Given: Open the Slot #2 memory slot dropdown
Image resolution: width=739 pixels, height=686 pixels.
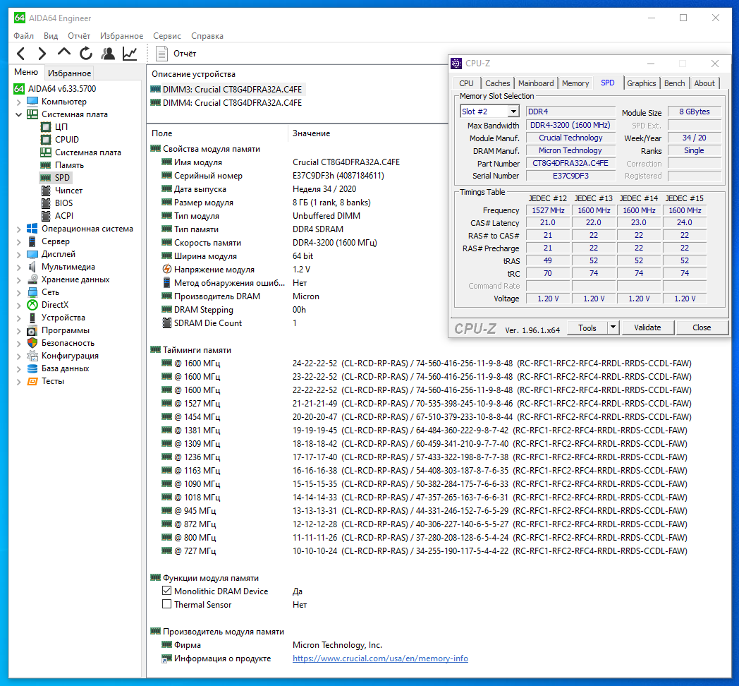Looking at the screenshot, I should [x=513, y=112].
